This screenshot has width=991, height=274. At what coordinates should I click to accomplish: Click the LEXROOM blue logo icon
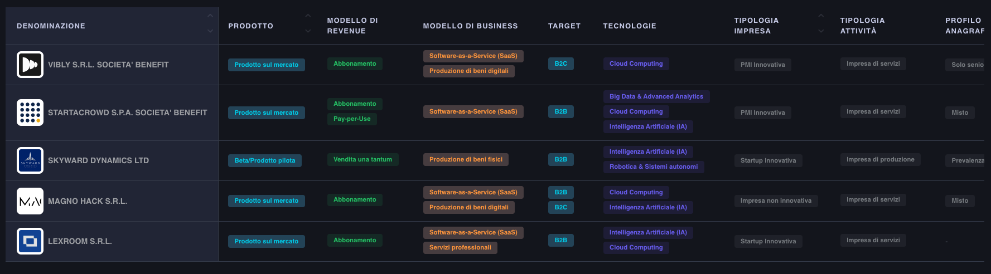click(30, 241)
